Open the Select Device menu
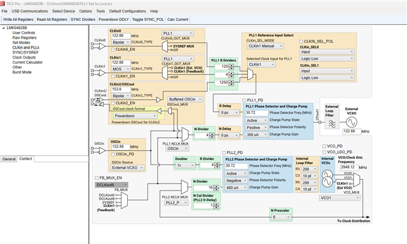407x244 pixels. [x=64, y=11]
